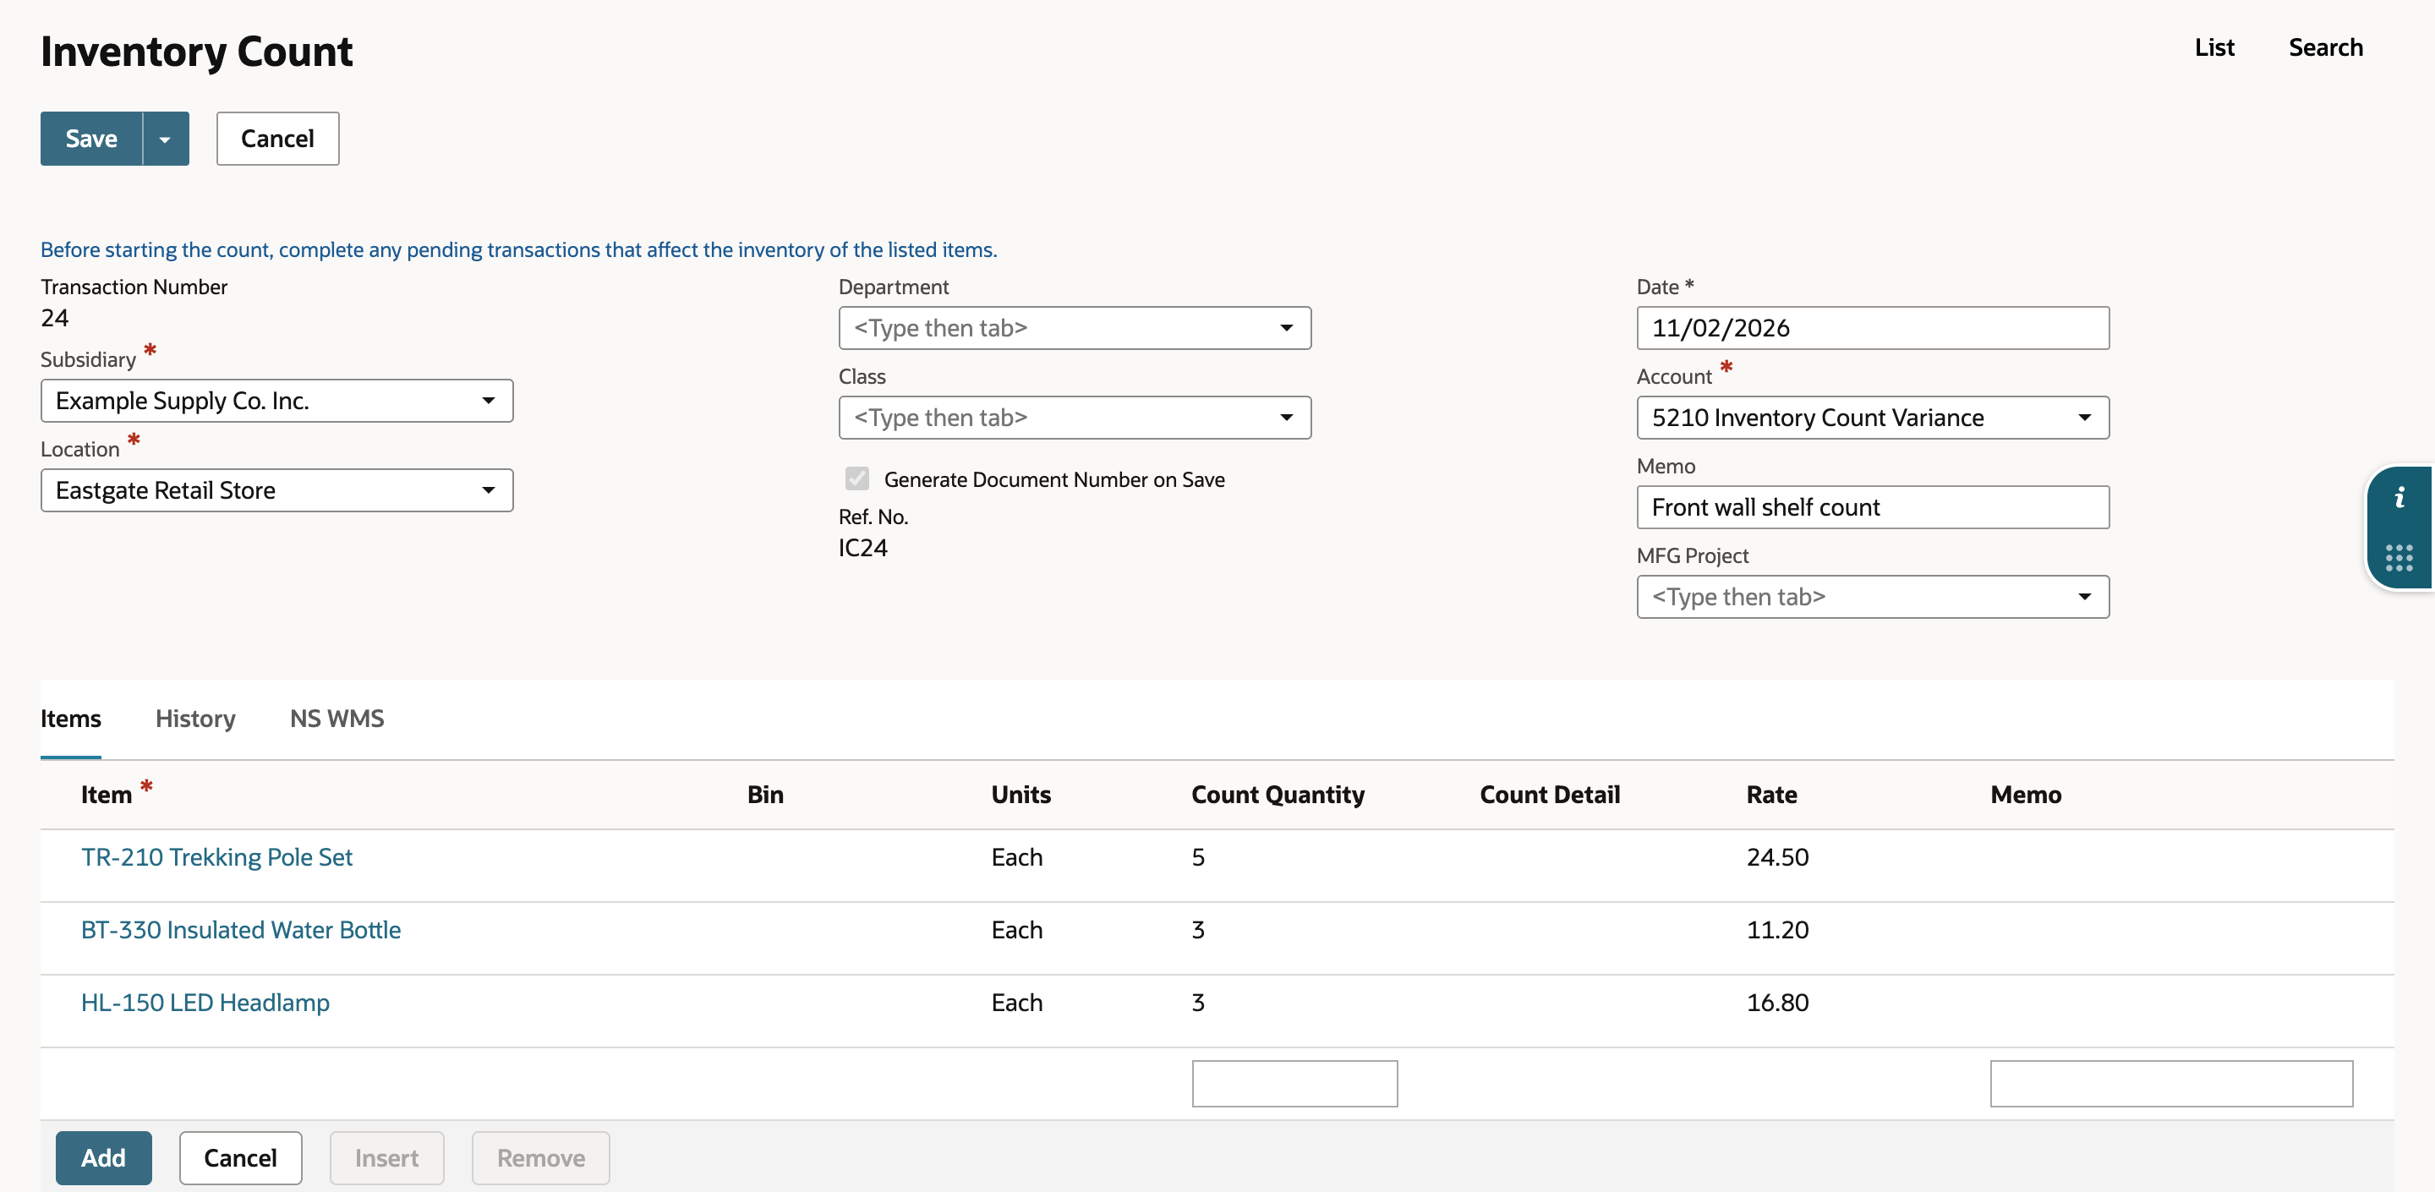Click the new line Count Quantity field
The image size is (2435, 1192).
click(1294, 1083)
